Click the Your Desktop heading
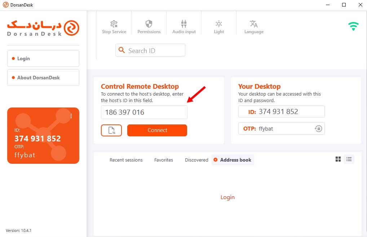The height and width of the screenshot is (237, 367). pos(259,87)
